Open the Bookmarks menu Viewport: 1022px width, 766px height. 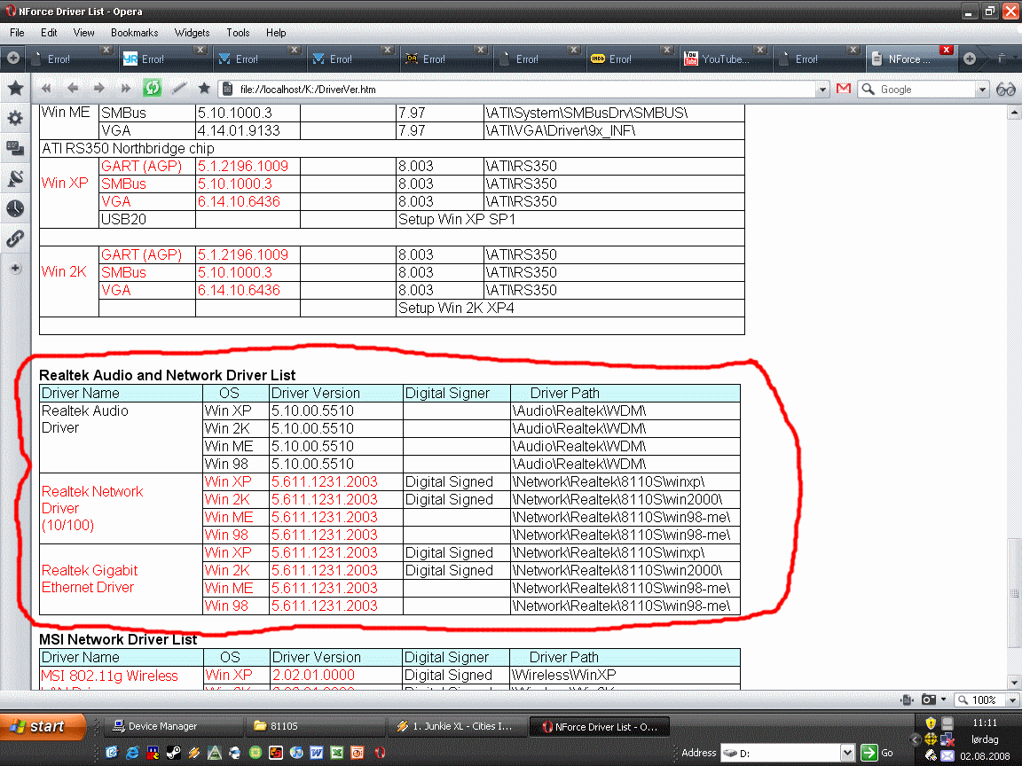[134, 33]
